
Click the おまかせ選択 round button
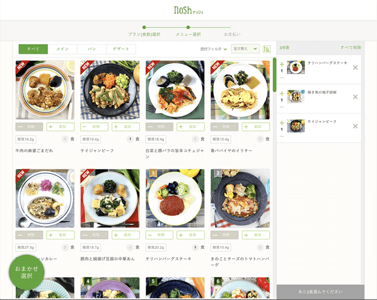pos(27,272)
